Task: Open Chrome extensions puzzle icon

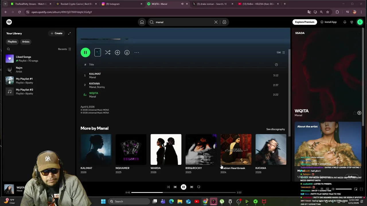Action: tap(337, 12)
